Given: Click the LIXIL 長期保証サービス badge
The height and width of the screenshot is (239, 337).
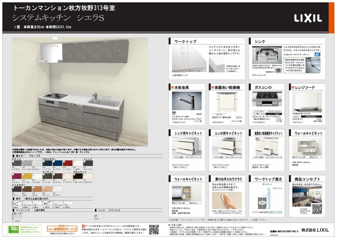Looking at the screenshot, I should (x=61, y=230).
